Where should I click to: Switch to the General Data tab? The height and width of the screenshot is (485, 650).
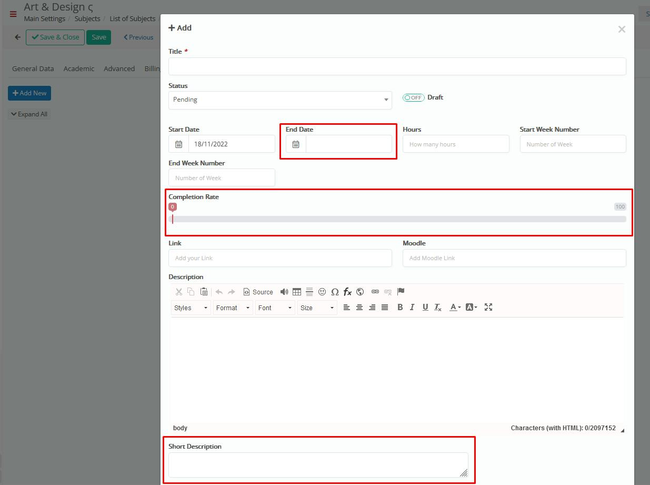point(33,68)
